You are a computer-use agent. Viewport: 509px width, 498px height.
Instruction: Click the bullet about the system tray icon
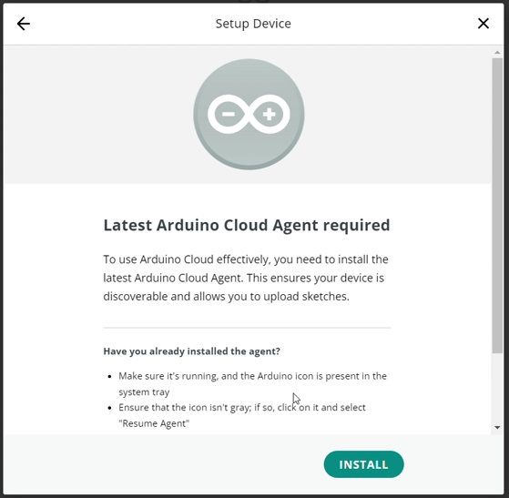click(x=252, y=383)
